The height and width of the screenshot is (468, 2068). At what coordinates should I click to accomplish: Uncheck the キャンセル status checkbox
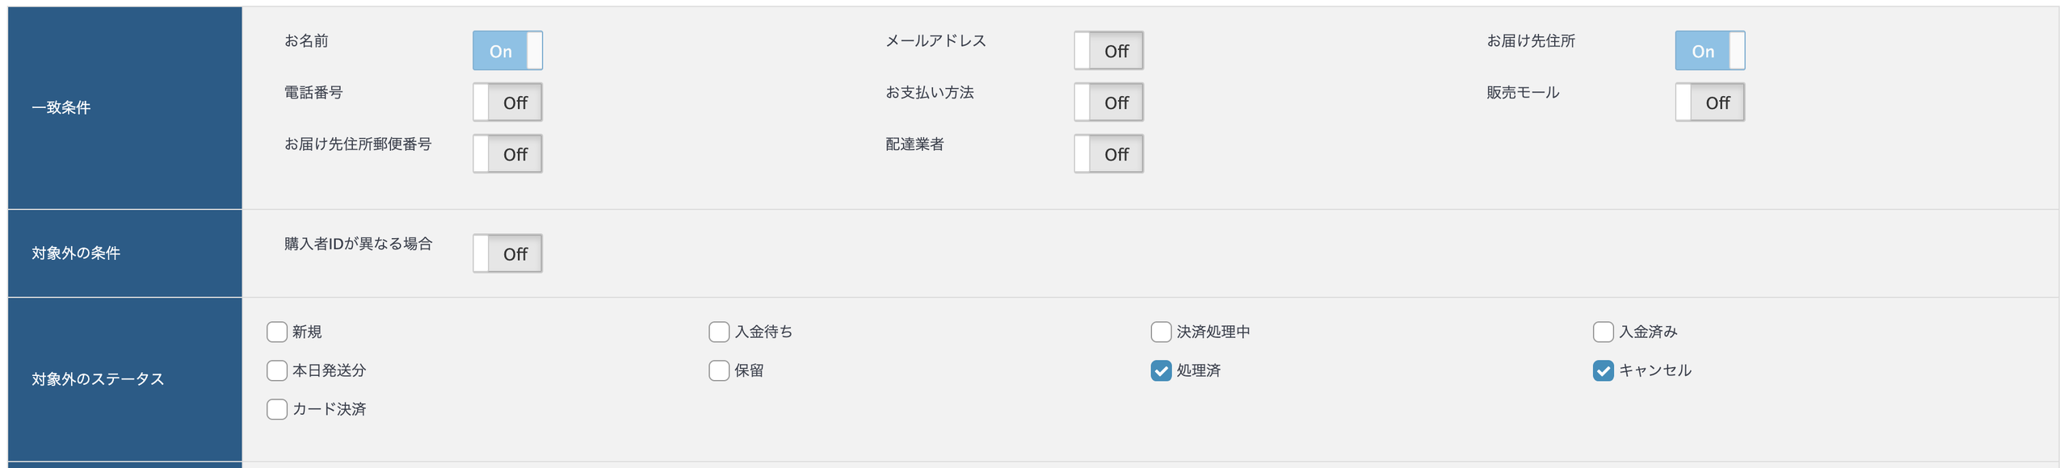tap(1604, 370)
